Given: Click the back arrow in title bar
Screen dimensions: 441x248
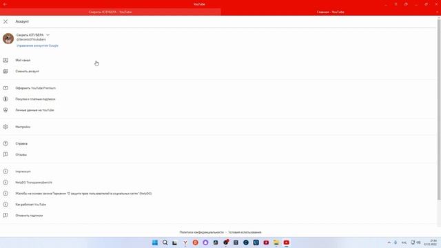Looking at the screenshot, I should 5,4.
